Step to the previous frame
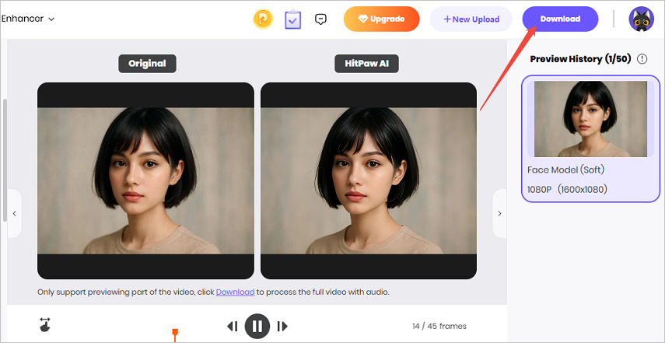665x343 pixels. point(232,326)
